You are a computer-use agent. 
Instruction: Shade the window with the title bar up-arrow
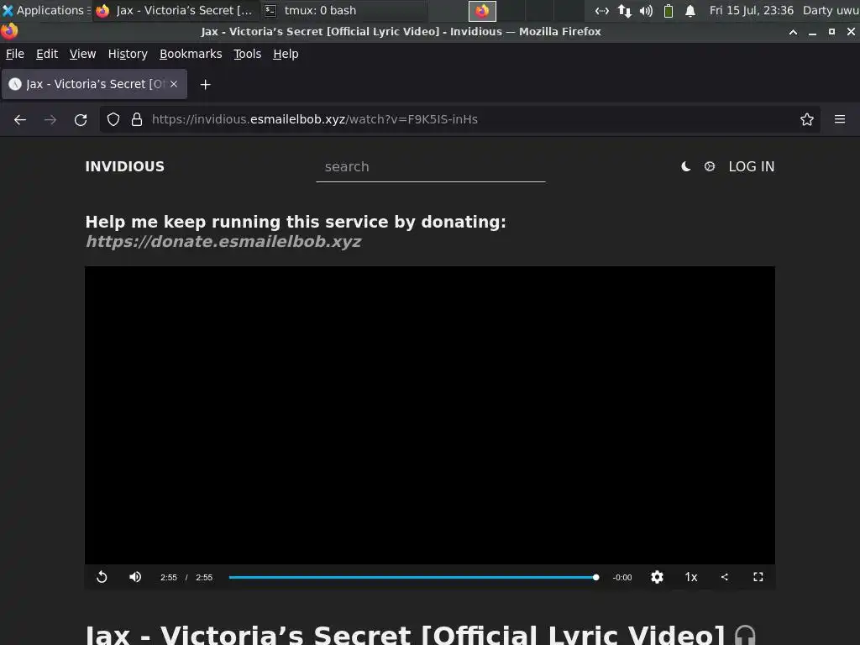pos(793,32)
